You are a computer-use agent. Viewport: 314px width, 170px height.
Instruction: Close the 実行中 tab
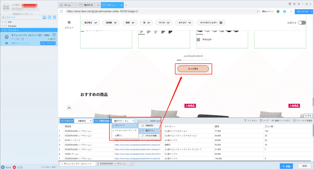[98, 5]
